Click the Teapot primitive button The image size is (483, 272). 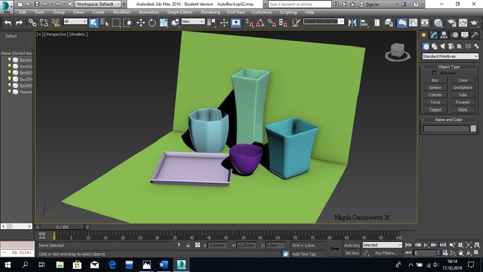[435, 109]
